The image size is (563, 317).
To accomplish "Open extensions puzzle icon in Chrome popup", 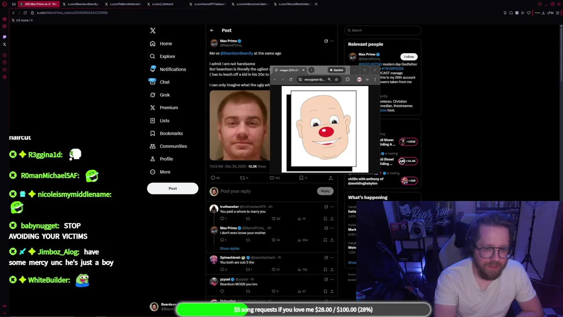I will pyautogui.click(x=347, y=80).
